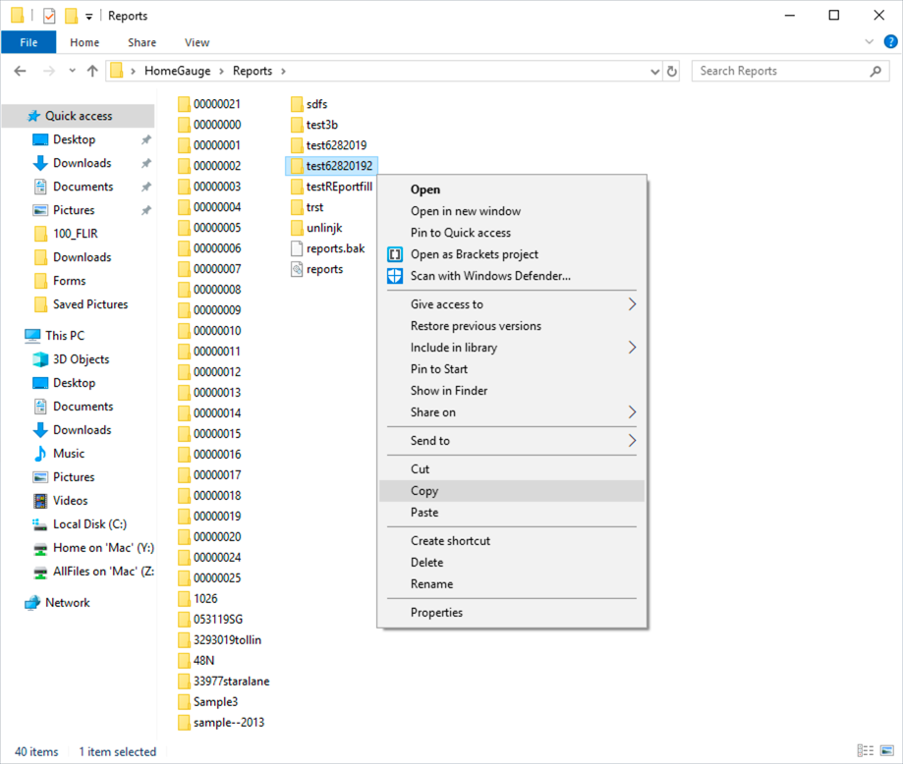
Task: Select Scan with Windows Defender
Action: pyautogui.click(x=511, y=276)
